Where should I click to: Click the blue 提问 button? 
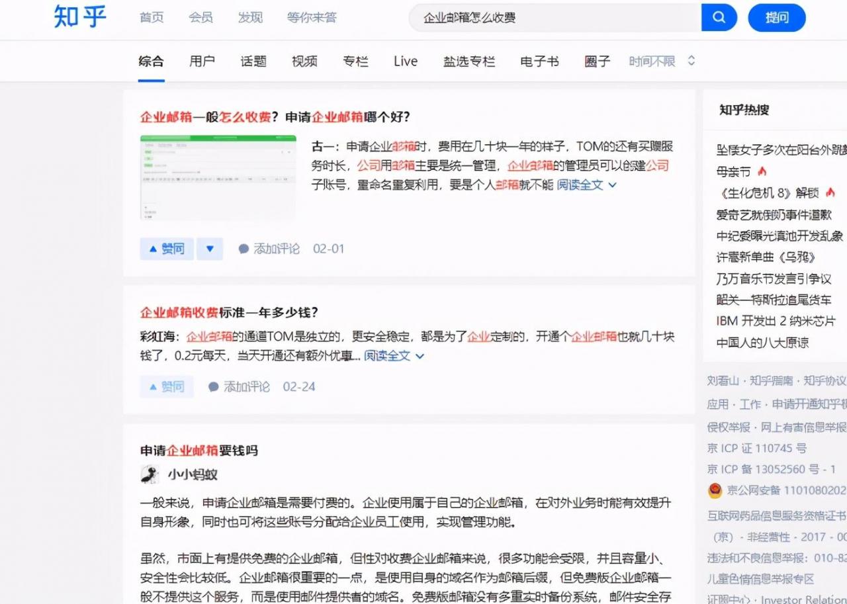(x=777, y=18)
